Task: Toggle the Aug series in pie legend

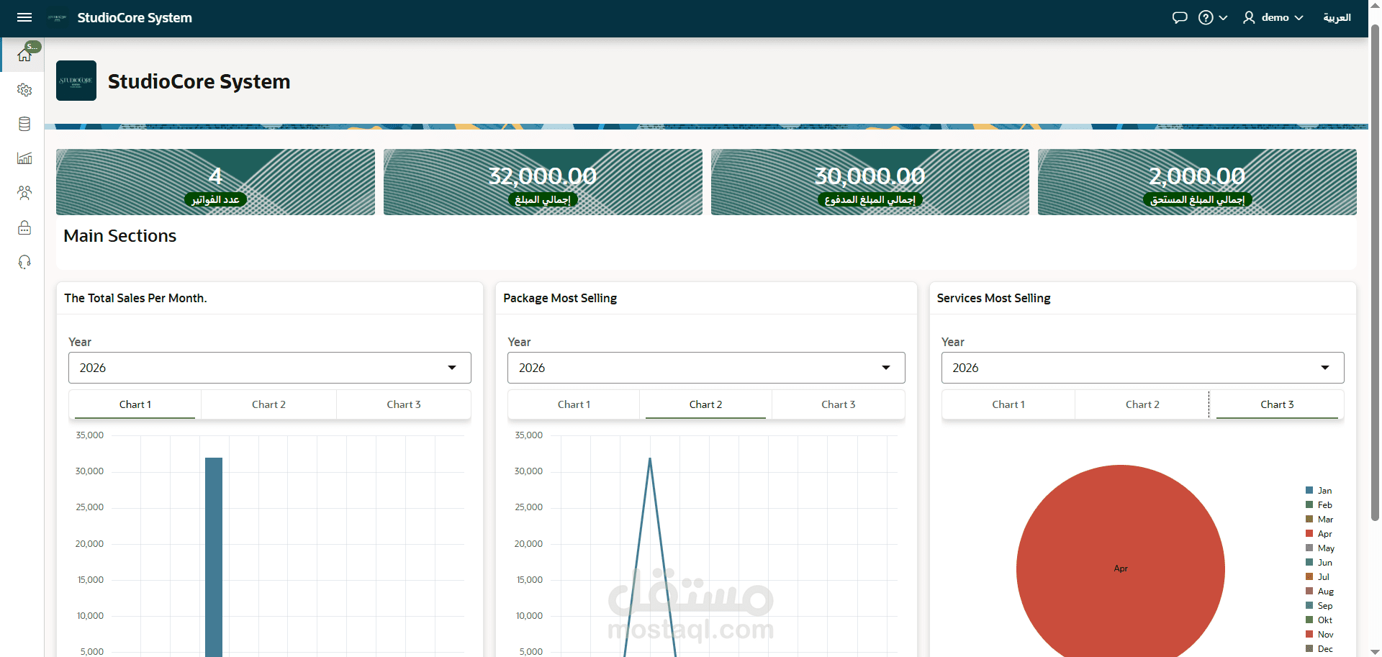Action: tap(1319, 592)
